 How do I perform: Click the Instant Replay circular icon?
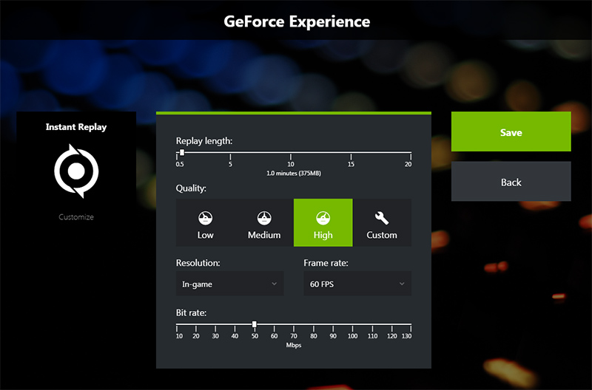76,171
